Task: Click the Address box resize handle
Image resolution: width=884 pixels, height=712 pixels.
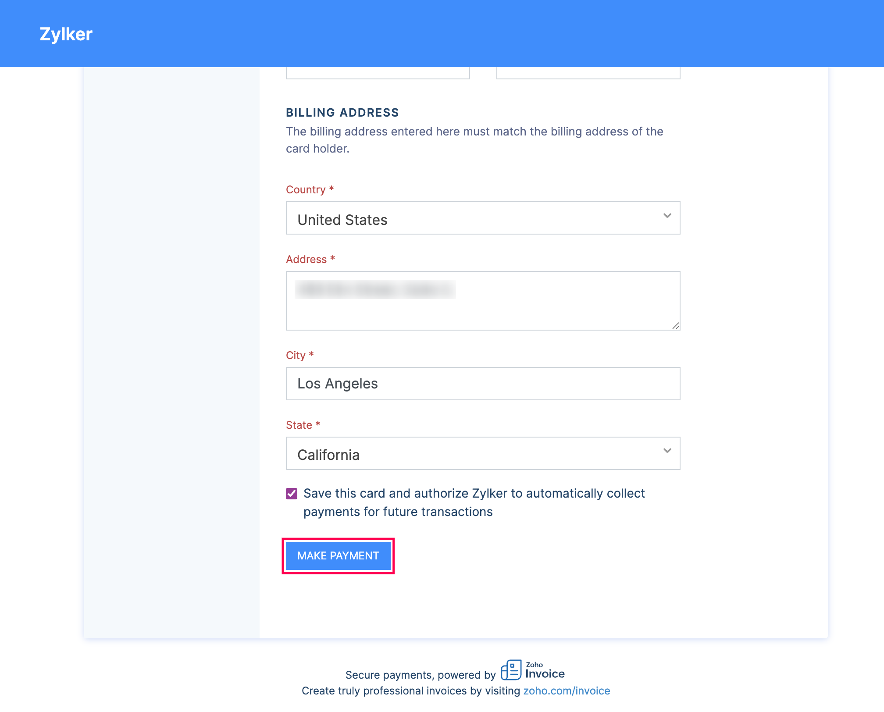Action: tap(675, 325)
